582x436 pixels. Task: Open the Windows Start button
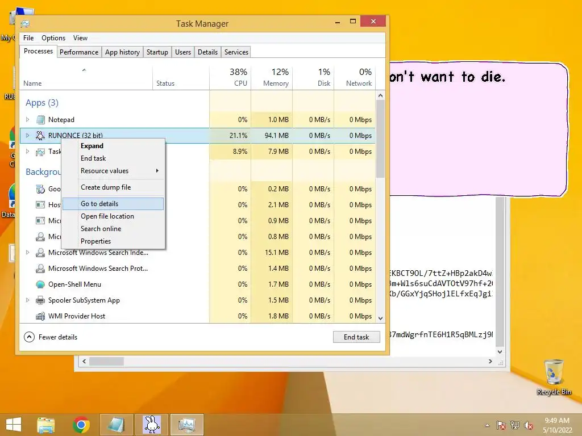coord(14,425)
